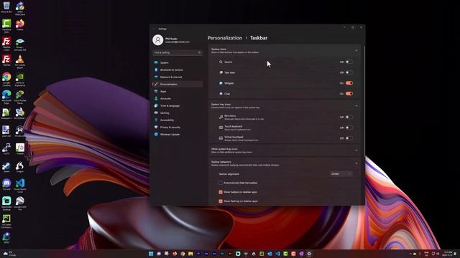460x258 pixels.
Task: Click into the Find a setting field
Action: point(178,52)
